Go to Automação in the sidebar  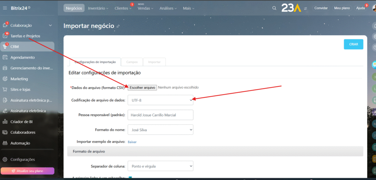[20, 143]
